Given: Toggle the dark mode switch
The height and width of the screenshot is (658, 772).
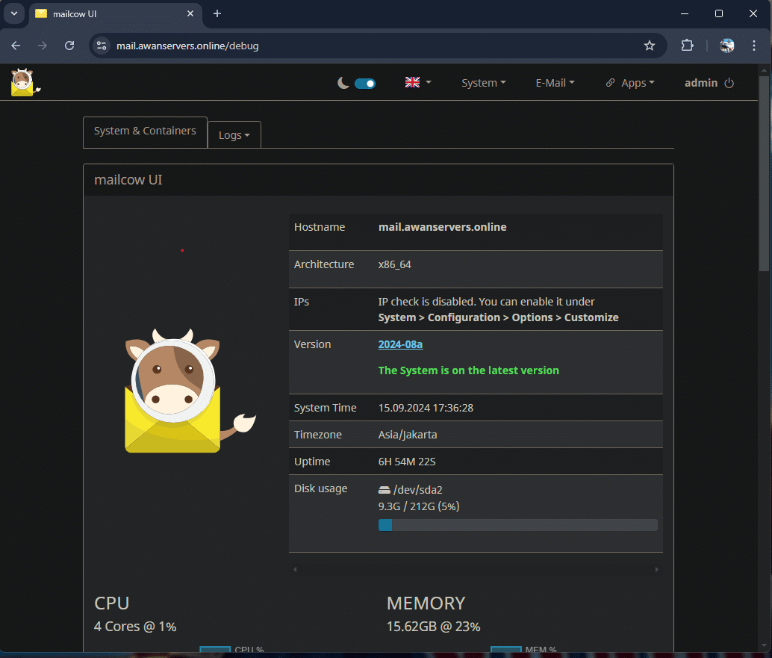Looking at the screenshot, I should (x=364, y=83).
